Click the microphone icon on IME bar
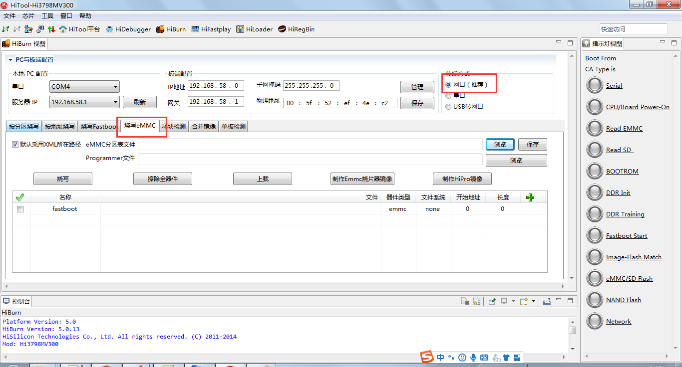This screenshot has height=367, width=682. 473,358
